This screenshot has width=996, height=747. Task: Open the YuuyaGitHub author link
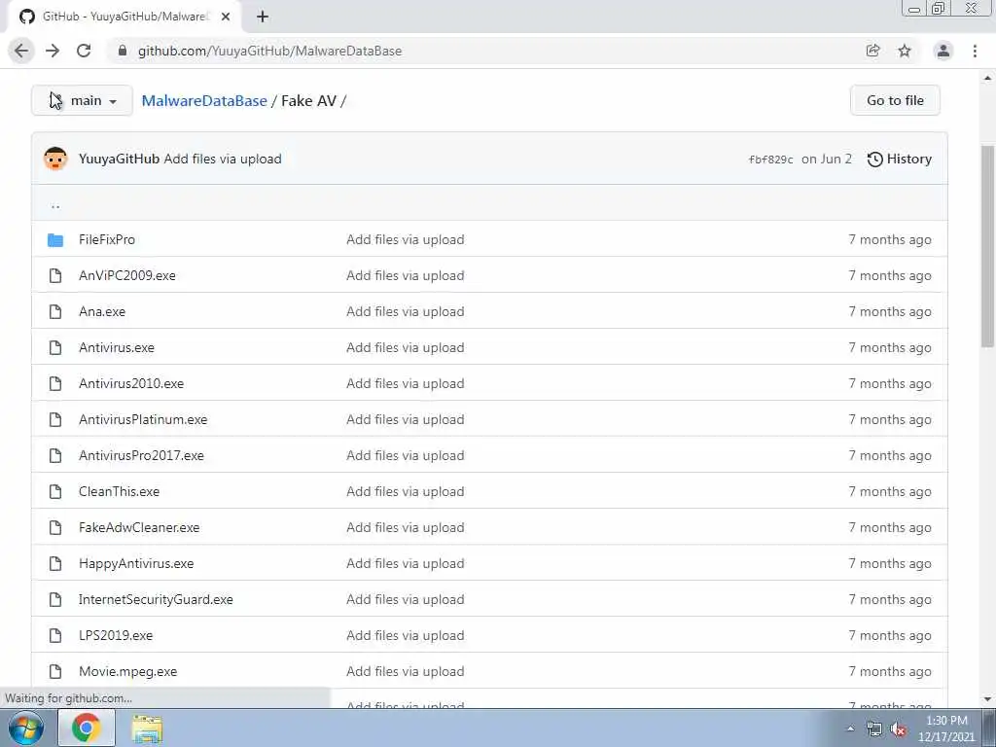click(x=119, y=159)
